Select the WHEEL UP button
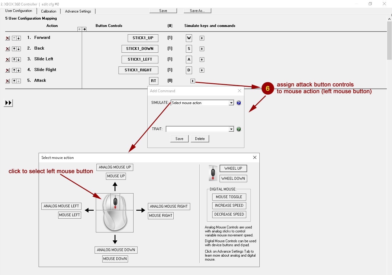Viewport: 392px width, 275px height. click(x=233, y=168)
